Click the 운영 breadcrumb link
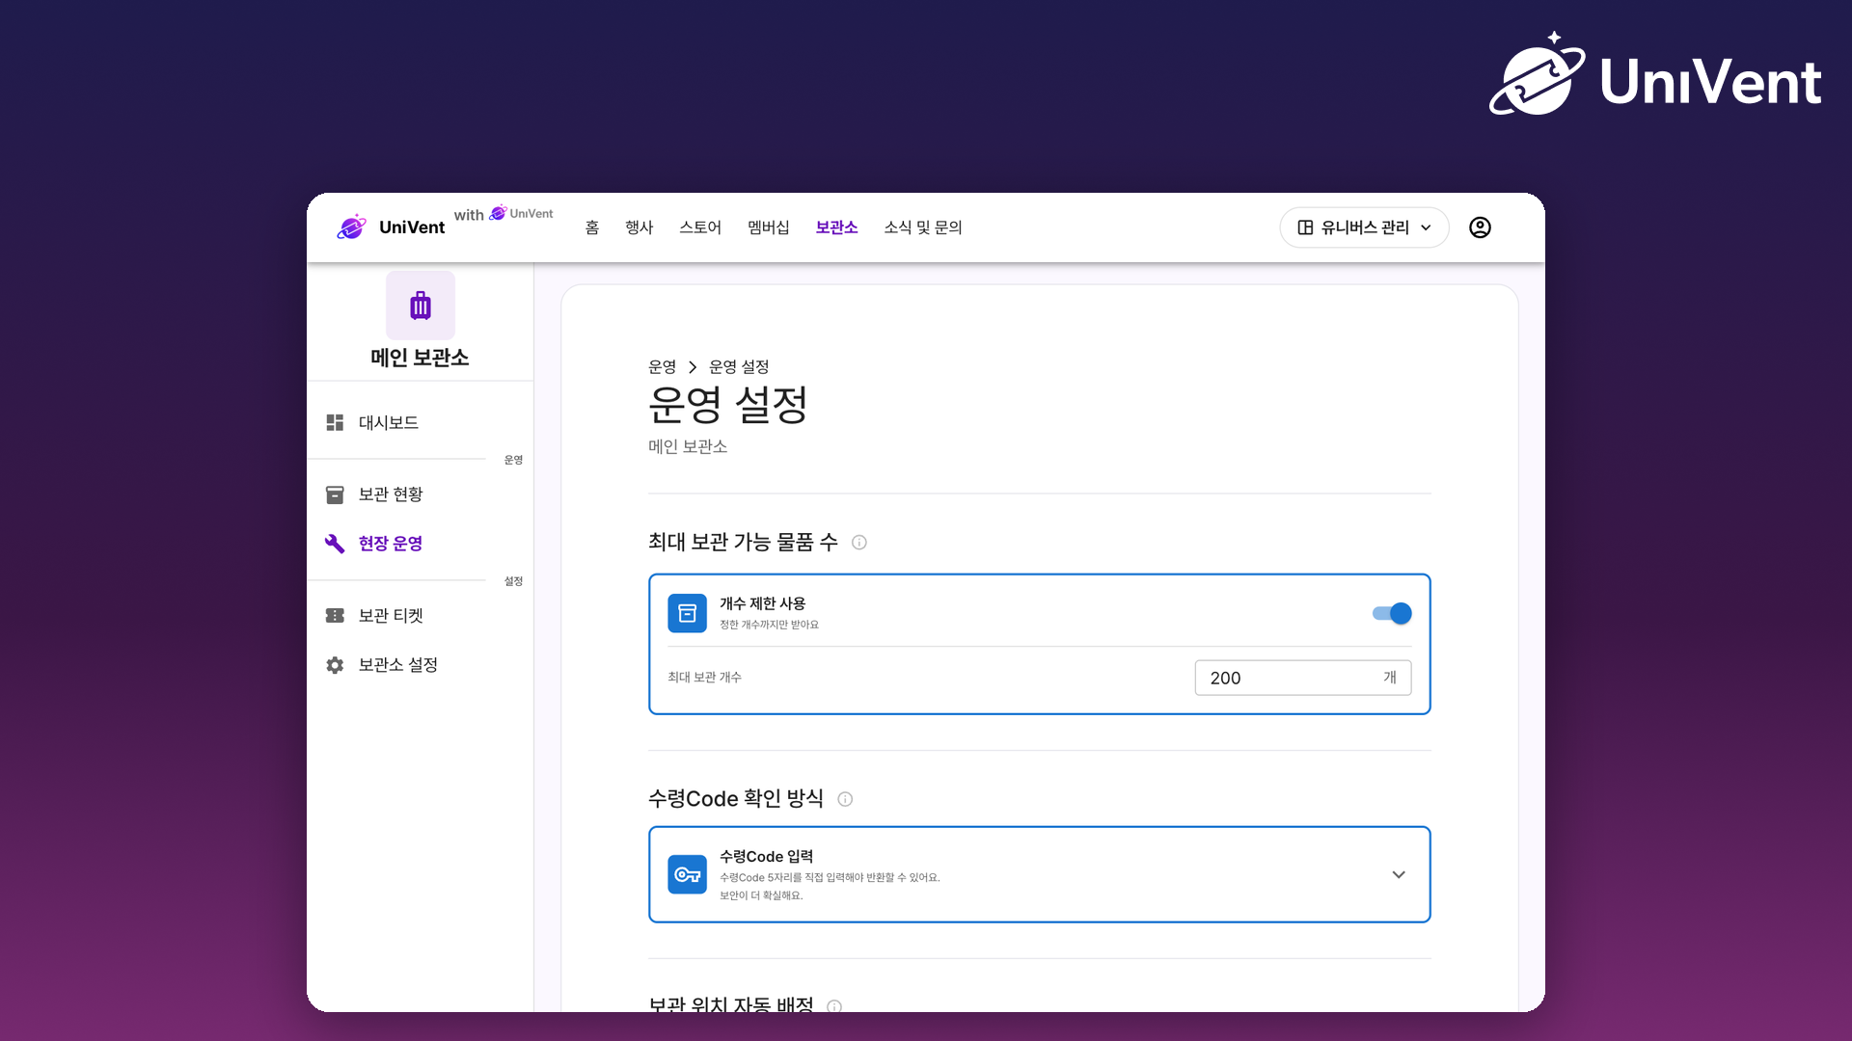The image size is (1852, 1041). pyautogui.click(x=663, y=367)
